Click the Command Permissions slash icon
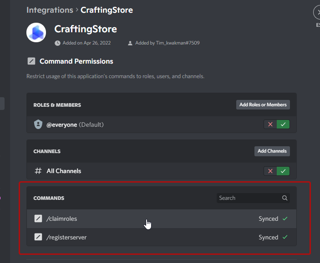 [31, 61]
